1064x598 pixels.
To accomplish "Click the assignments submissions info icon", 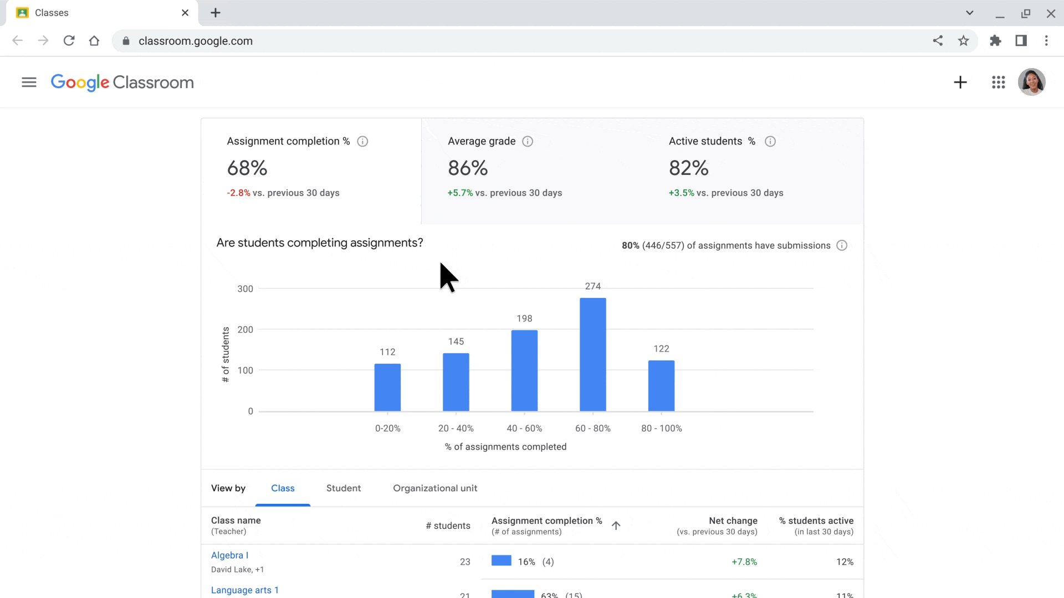I will pos(841,245).
